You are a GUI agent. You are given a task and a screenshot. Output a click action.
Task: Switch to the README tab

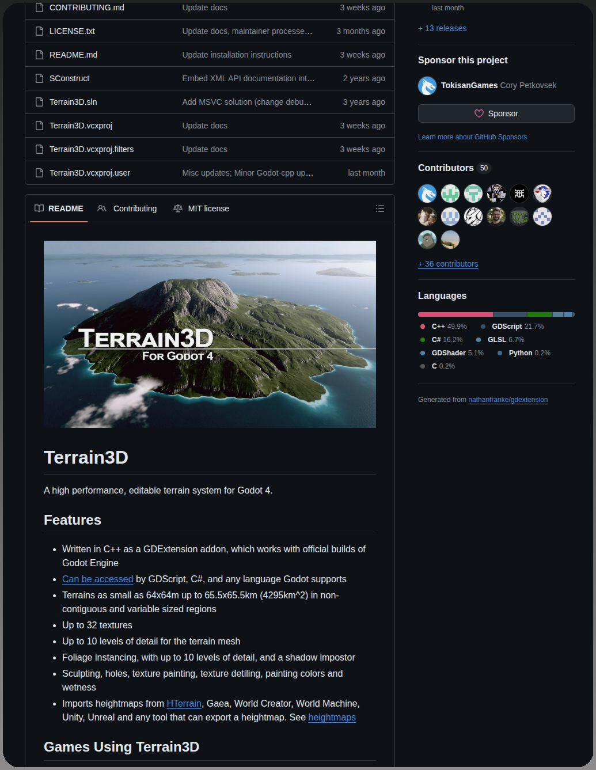click(x=59, y=208)
